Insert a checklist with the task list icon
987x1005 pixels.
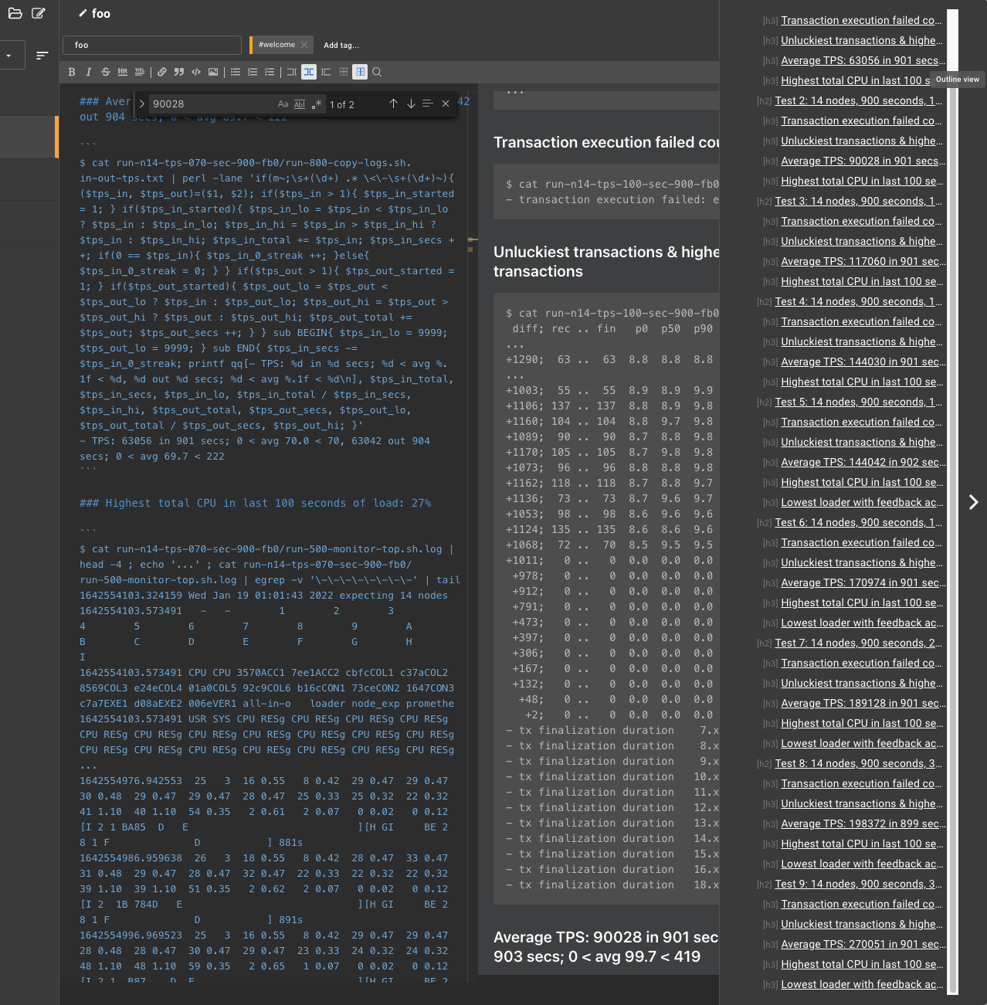[270, 72]
